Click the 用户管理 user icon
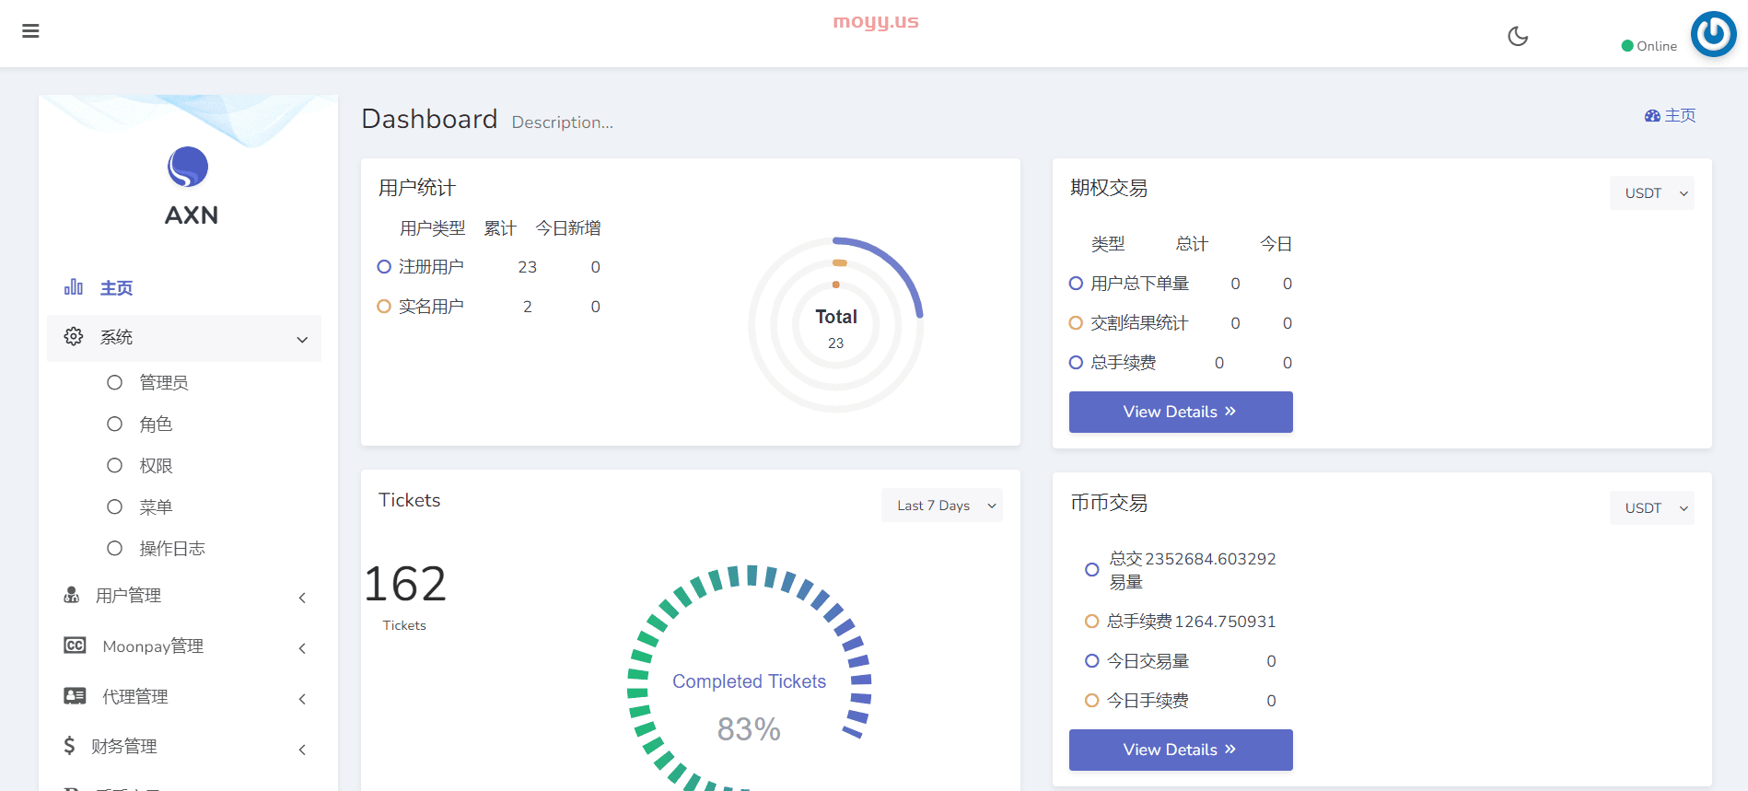 (71, 595)
